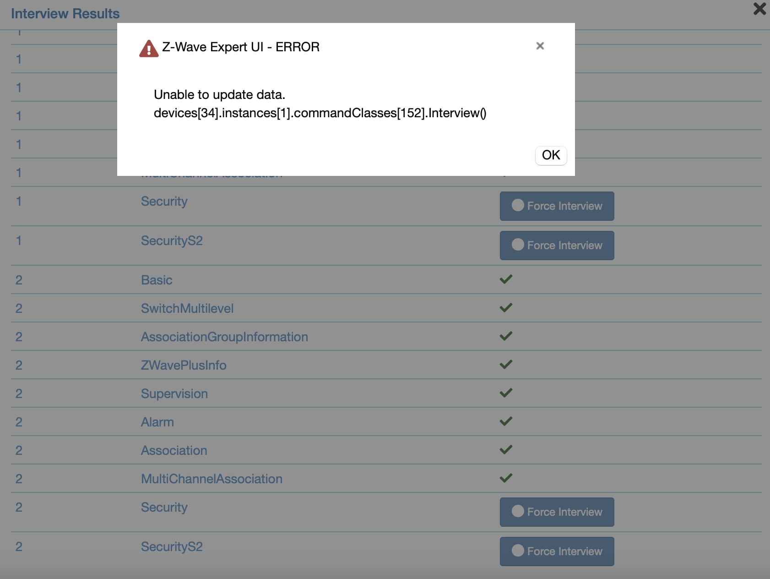The width and height of the screenshot is (770, 579).
Task: Click checkmark next to ZWavePlusInfo
Action: [506, 365]
